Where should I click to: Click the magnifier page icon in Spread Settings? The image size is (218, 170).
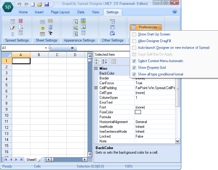pyautogui.click(x=21, y=27)
